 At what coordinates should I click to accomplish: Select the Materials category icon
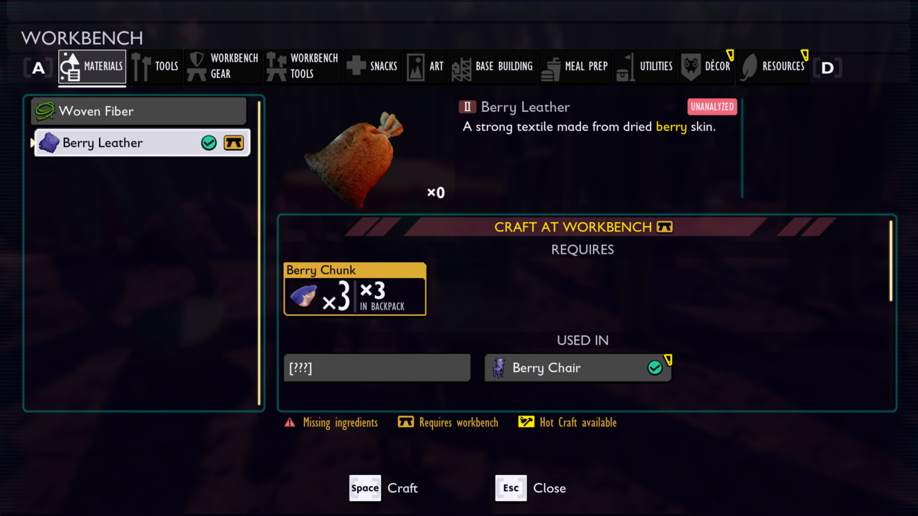tap(70, 67)
